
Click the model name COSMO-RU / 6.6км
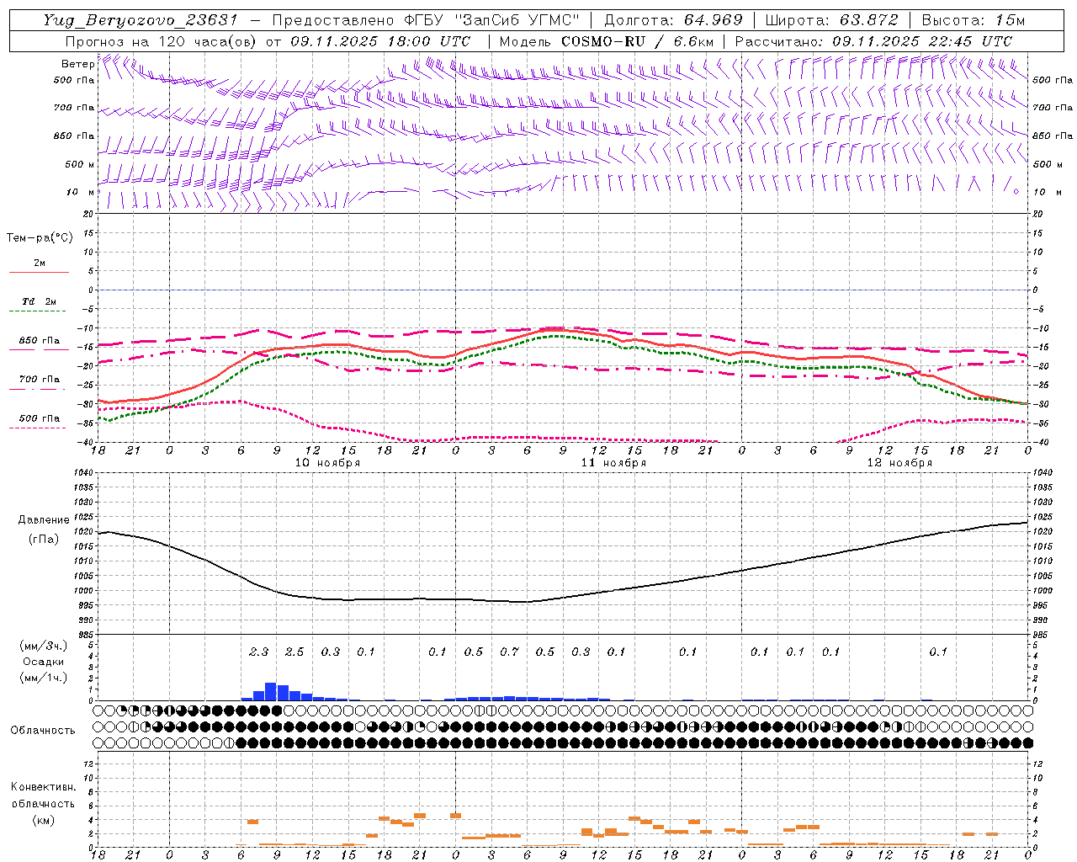point(638,41)
